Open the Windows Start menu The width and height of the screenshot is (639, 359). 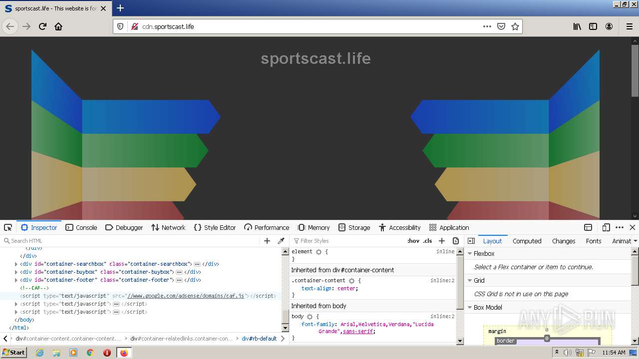coord(14,352)
